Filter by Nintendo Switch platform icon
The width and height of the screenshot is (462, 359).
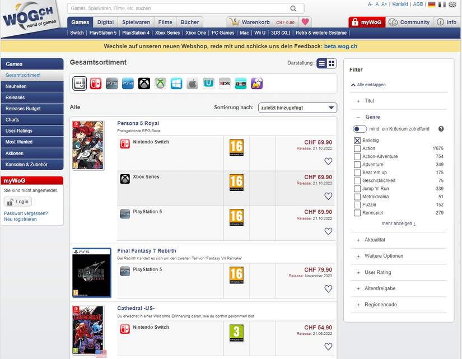coord(96,83)
